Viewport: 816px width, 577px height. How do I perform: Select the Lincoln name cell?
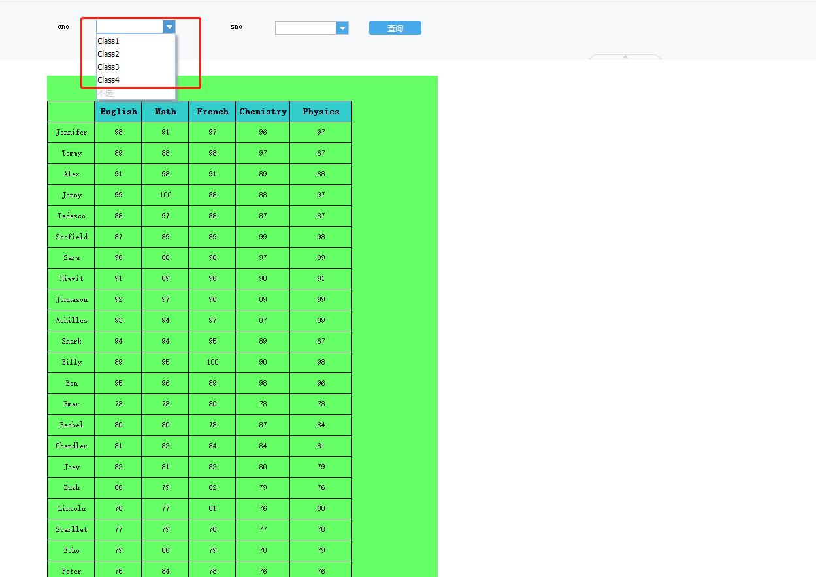(x=71, y=508)
